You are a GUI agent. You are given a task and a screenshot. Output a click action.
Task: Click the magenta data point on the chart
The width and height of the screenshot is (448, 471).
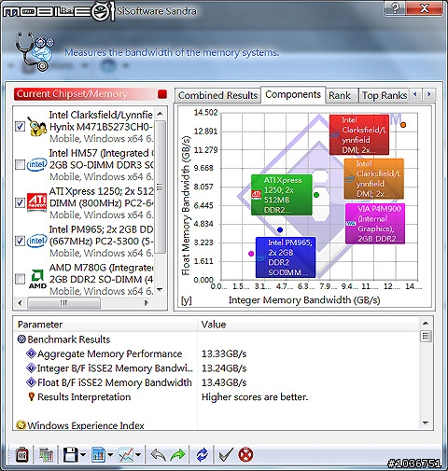251,254
